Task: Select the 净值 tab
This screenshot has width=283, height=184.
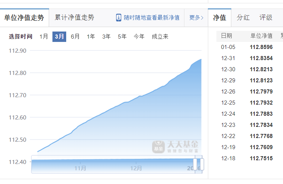Action: coord(219,17)
